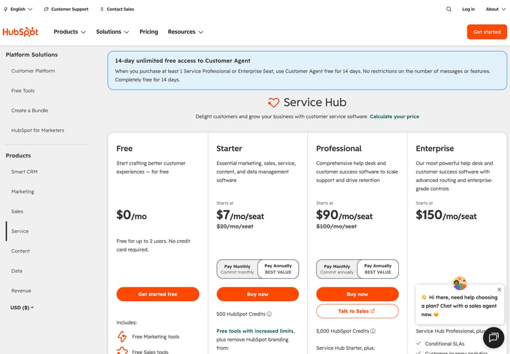Open the Calculate your price link
This screenshot has width=510, height=354.
394,116
